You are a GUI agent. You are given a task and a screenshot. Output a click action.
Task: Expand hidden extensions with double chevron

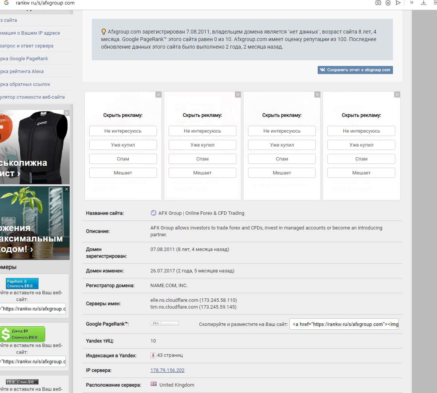pyautogui.click(x=411, y=3)
